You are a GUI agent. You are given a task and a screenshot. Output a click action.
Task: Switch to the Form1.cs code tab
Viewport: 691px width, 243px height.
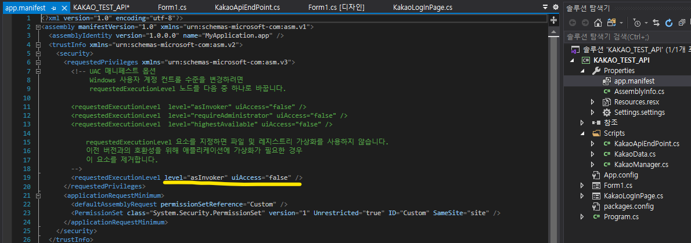point(172,8)
